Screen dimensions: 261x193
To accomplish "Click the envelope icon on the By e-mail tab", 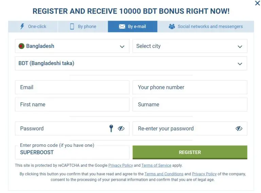I will [122, 27].
